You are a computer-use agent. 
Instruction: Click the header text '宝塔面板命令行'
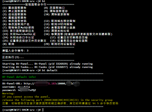click(x=36, y=4)
